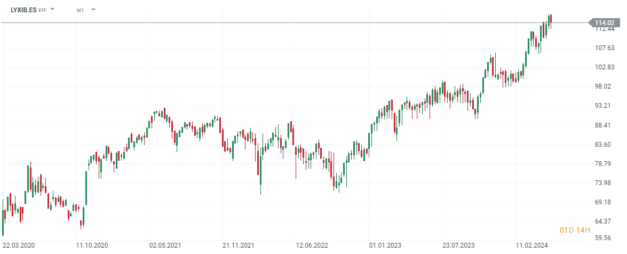Click the 11.02.2024 date label
The height and width of the screenshot is (254, 627).
pyautogui.click(x=532, y=245)
